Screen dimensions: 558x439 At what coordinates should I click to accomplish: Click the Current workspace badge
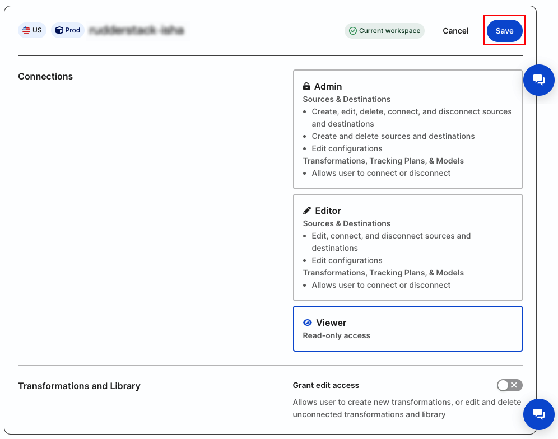tap(384, 31)
